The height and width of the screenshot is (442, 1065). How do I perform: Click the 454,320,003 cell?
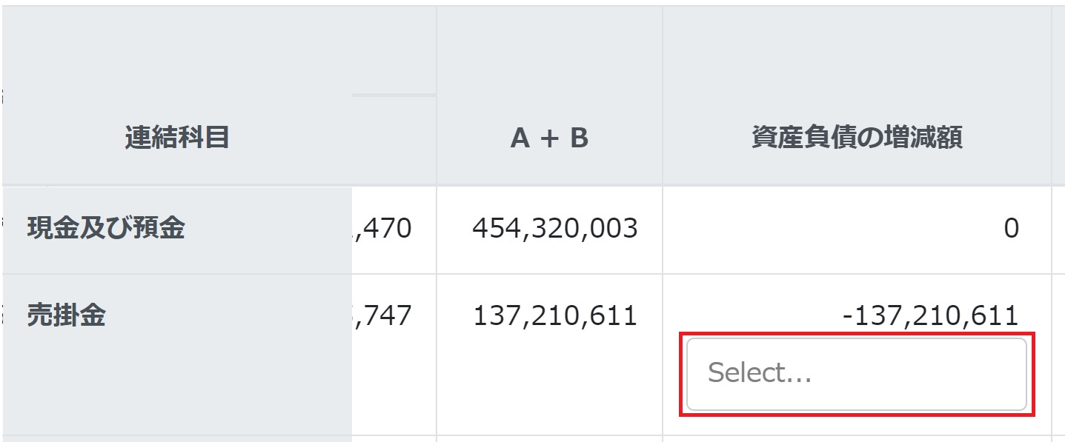[554, 229]
